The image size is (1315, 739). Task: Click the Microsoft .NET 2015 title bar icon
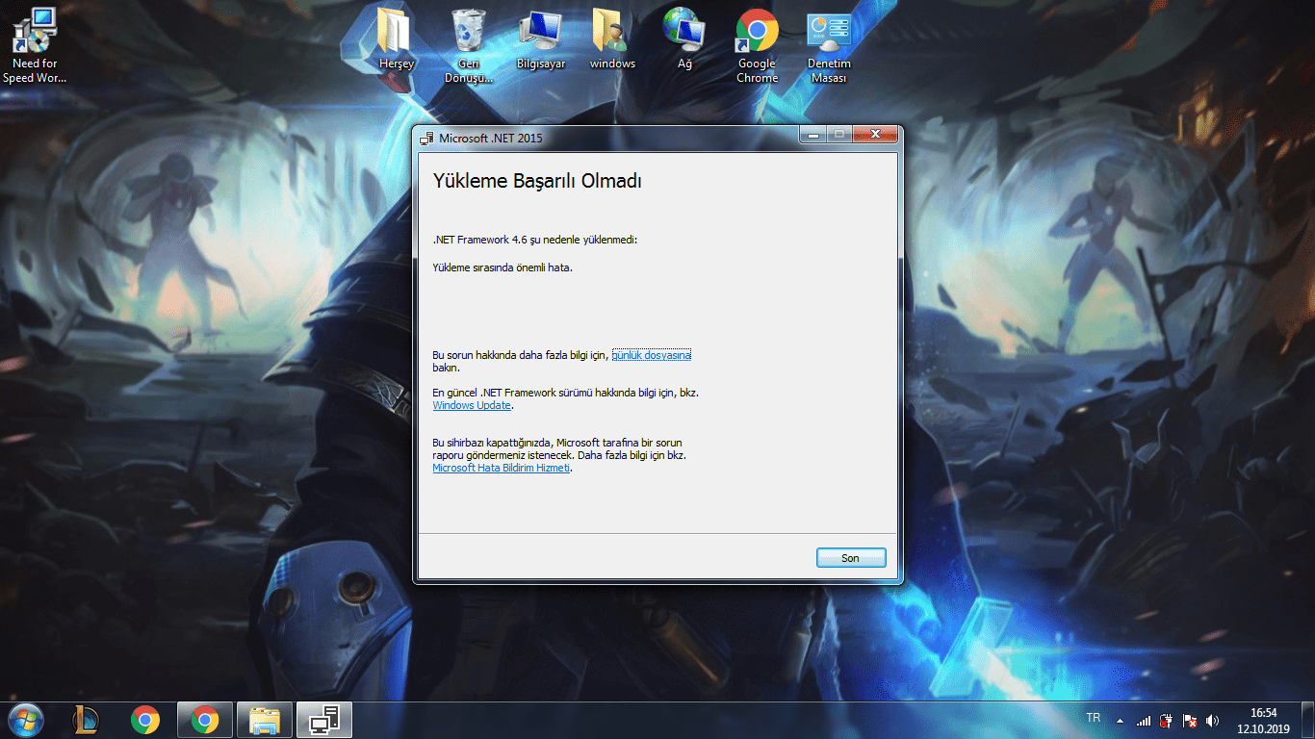pyautogui.click(x=427, y=138)
